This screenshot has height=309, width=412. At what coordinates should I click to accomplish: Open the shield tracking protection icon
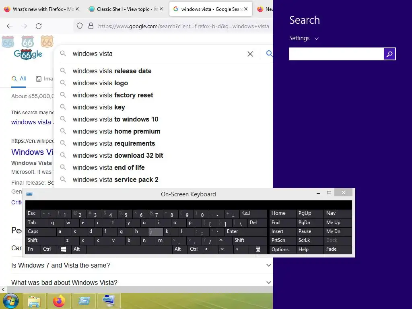pos(80,26)
